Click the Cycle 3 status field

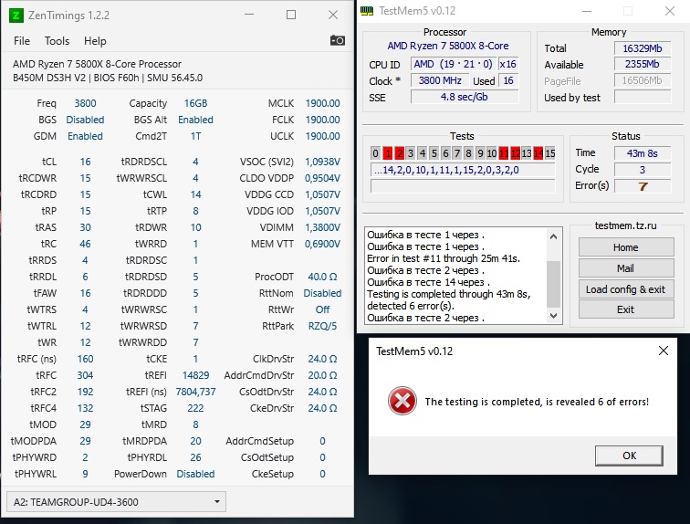point(643,170)
